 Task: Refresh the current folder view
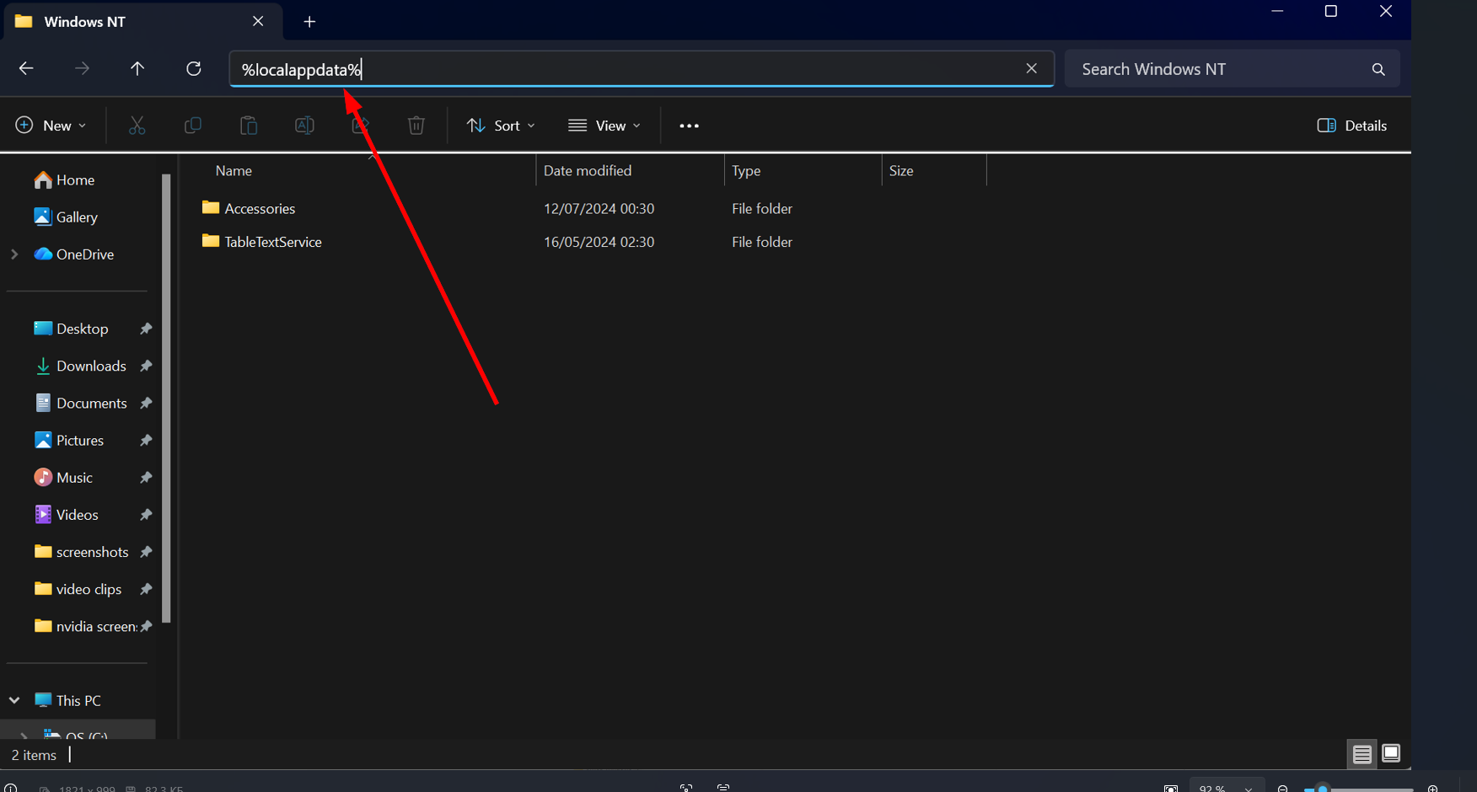coord(194,69)
